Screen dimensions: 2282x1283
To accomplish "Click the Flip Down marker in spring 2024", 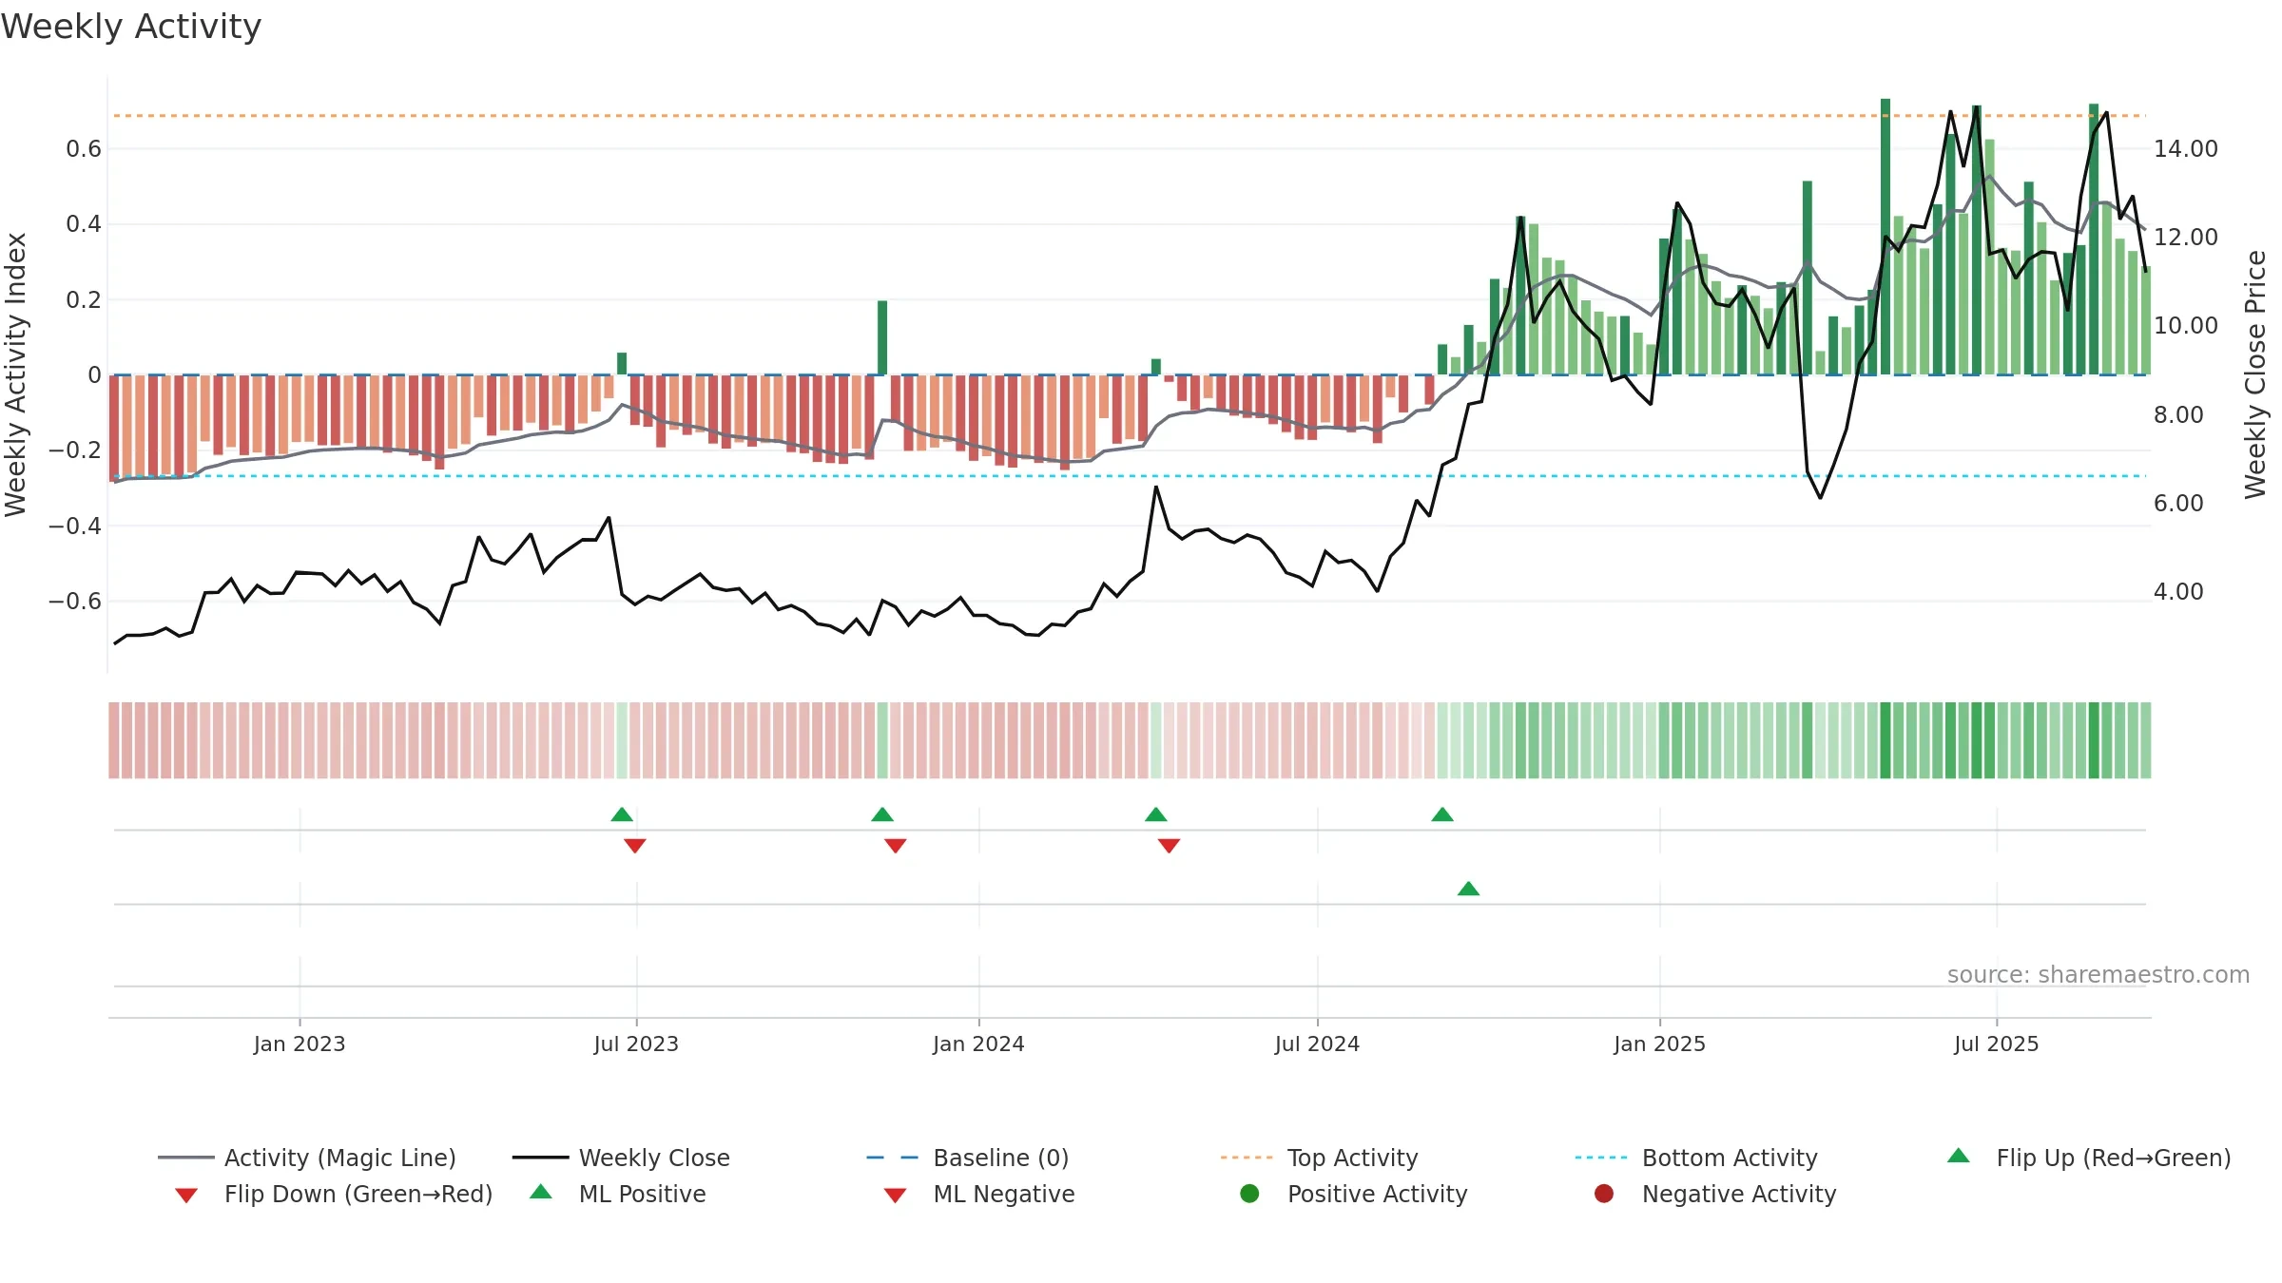I will [1169, 846].
